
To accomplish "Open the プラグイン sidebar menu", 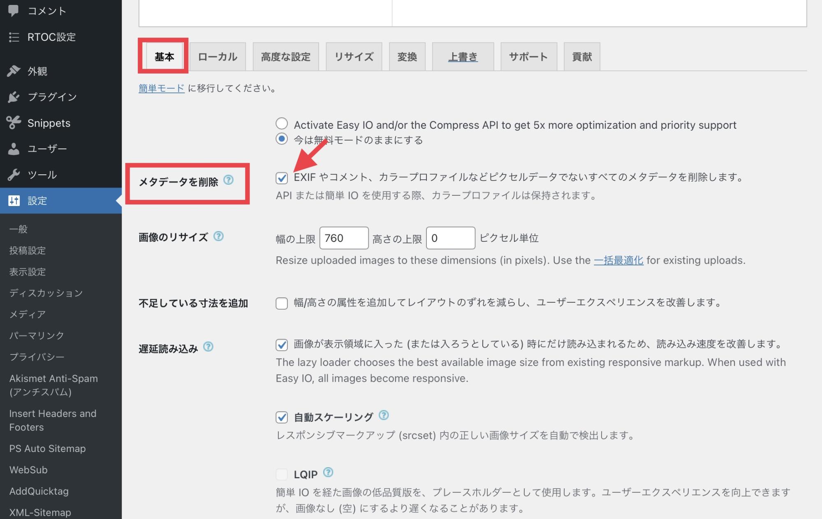I will tap(61, 97).
